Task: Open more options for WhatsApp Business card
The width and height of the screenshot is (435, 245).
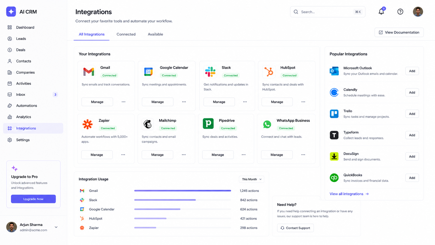Action: pos(303,155)
